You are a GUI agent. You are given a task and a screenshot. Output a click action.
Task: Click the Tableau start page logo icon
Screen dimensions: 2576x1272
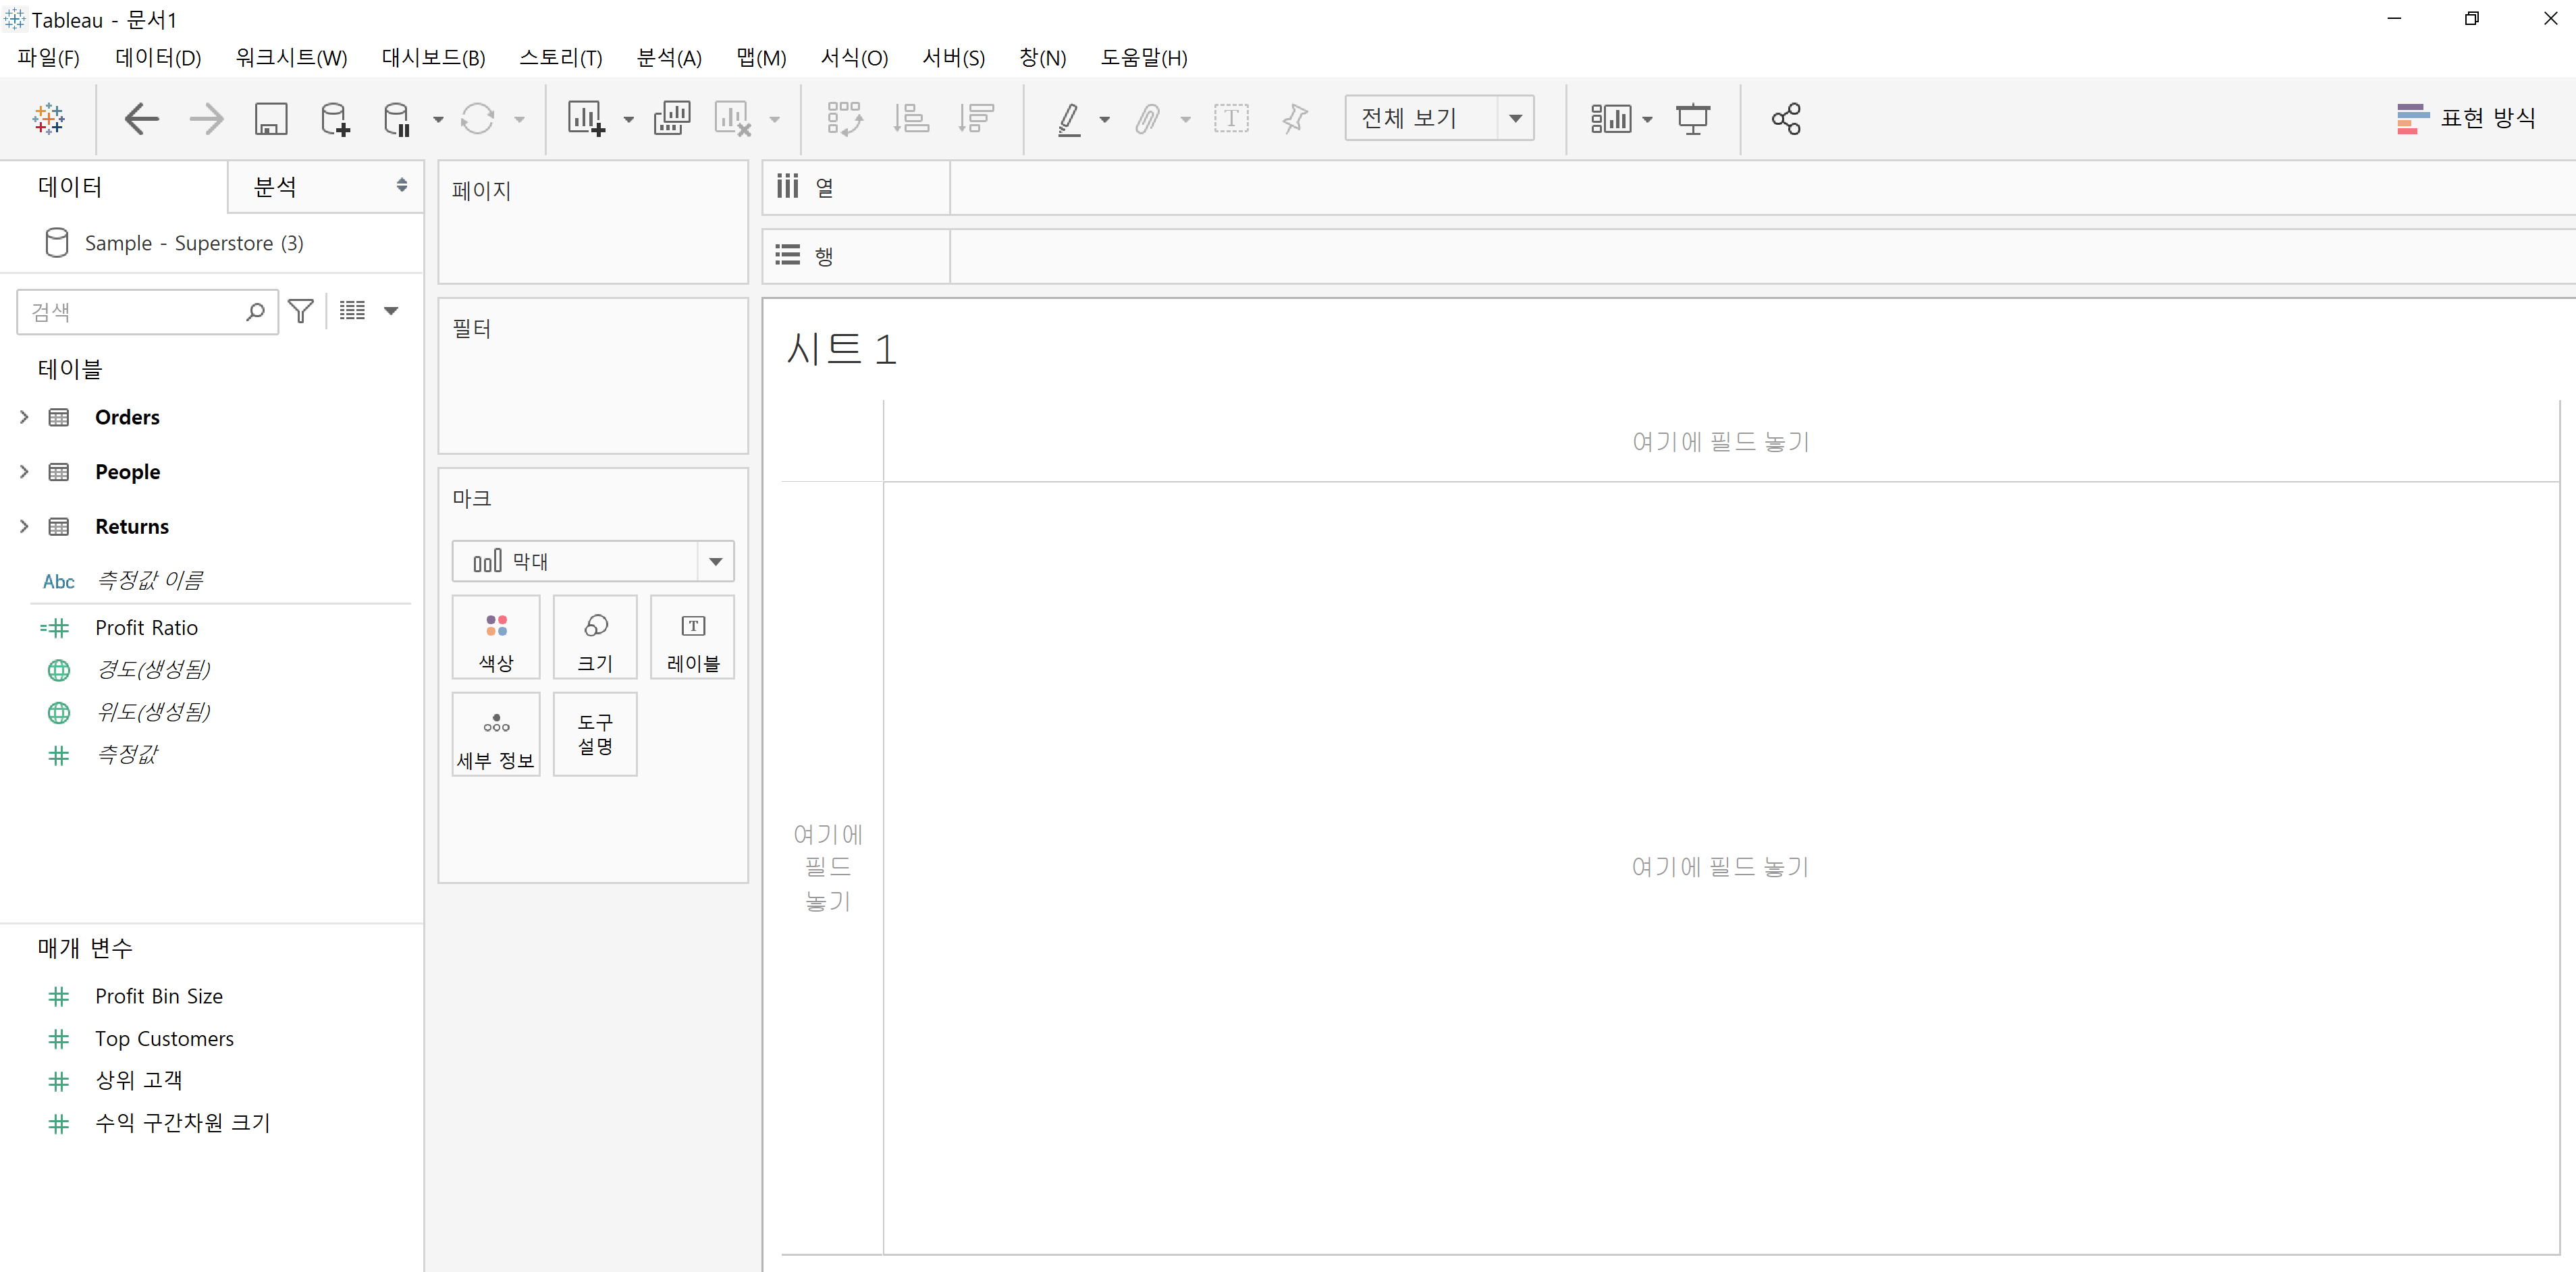coord(48,119)
